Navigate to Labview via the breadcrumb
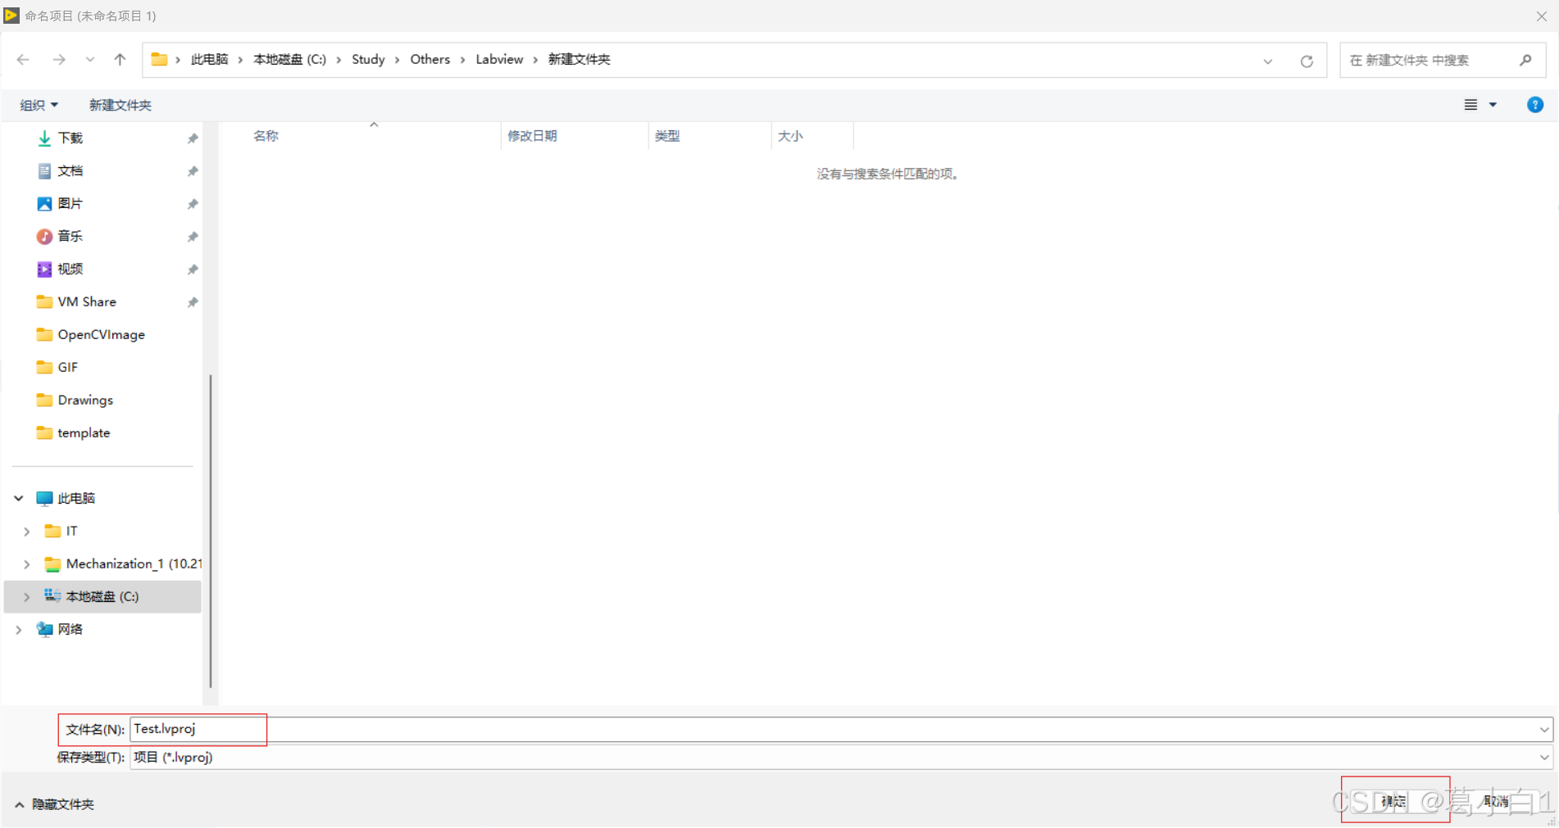1559x828 pixels. pyautogui.click(x=498, y=59)
